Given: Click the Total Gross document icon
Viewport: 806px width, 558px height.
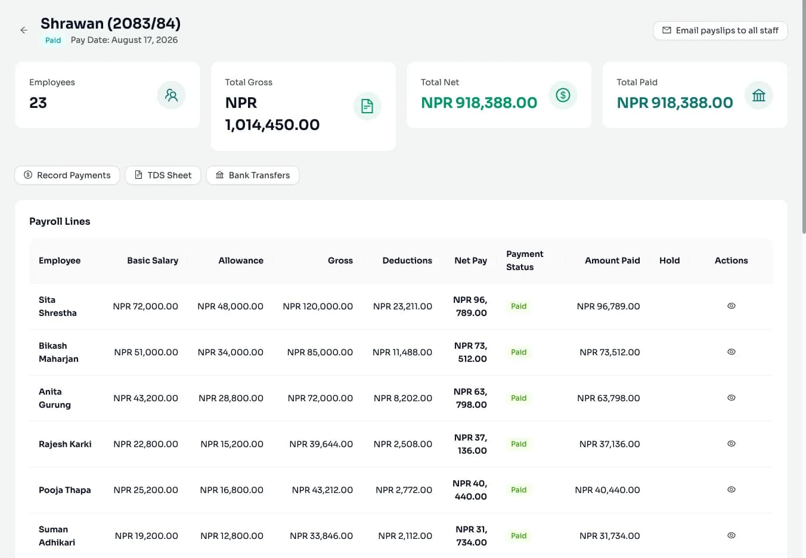Looking at the screenshot, I should [367, 106].
